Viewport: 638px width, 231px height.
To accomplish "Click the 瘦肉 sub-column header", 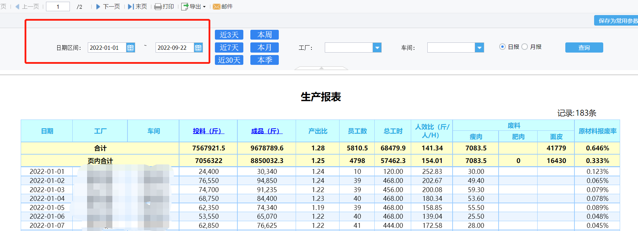I will point(476,137).
